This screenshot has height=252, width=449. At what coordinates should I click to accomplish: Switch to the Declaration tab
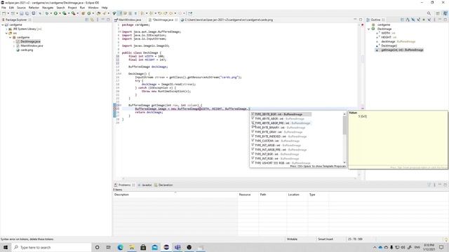(x=163, y=185)
